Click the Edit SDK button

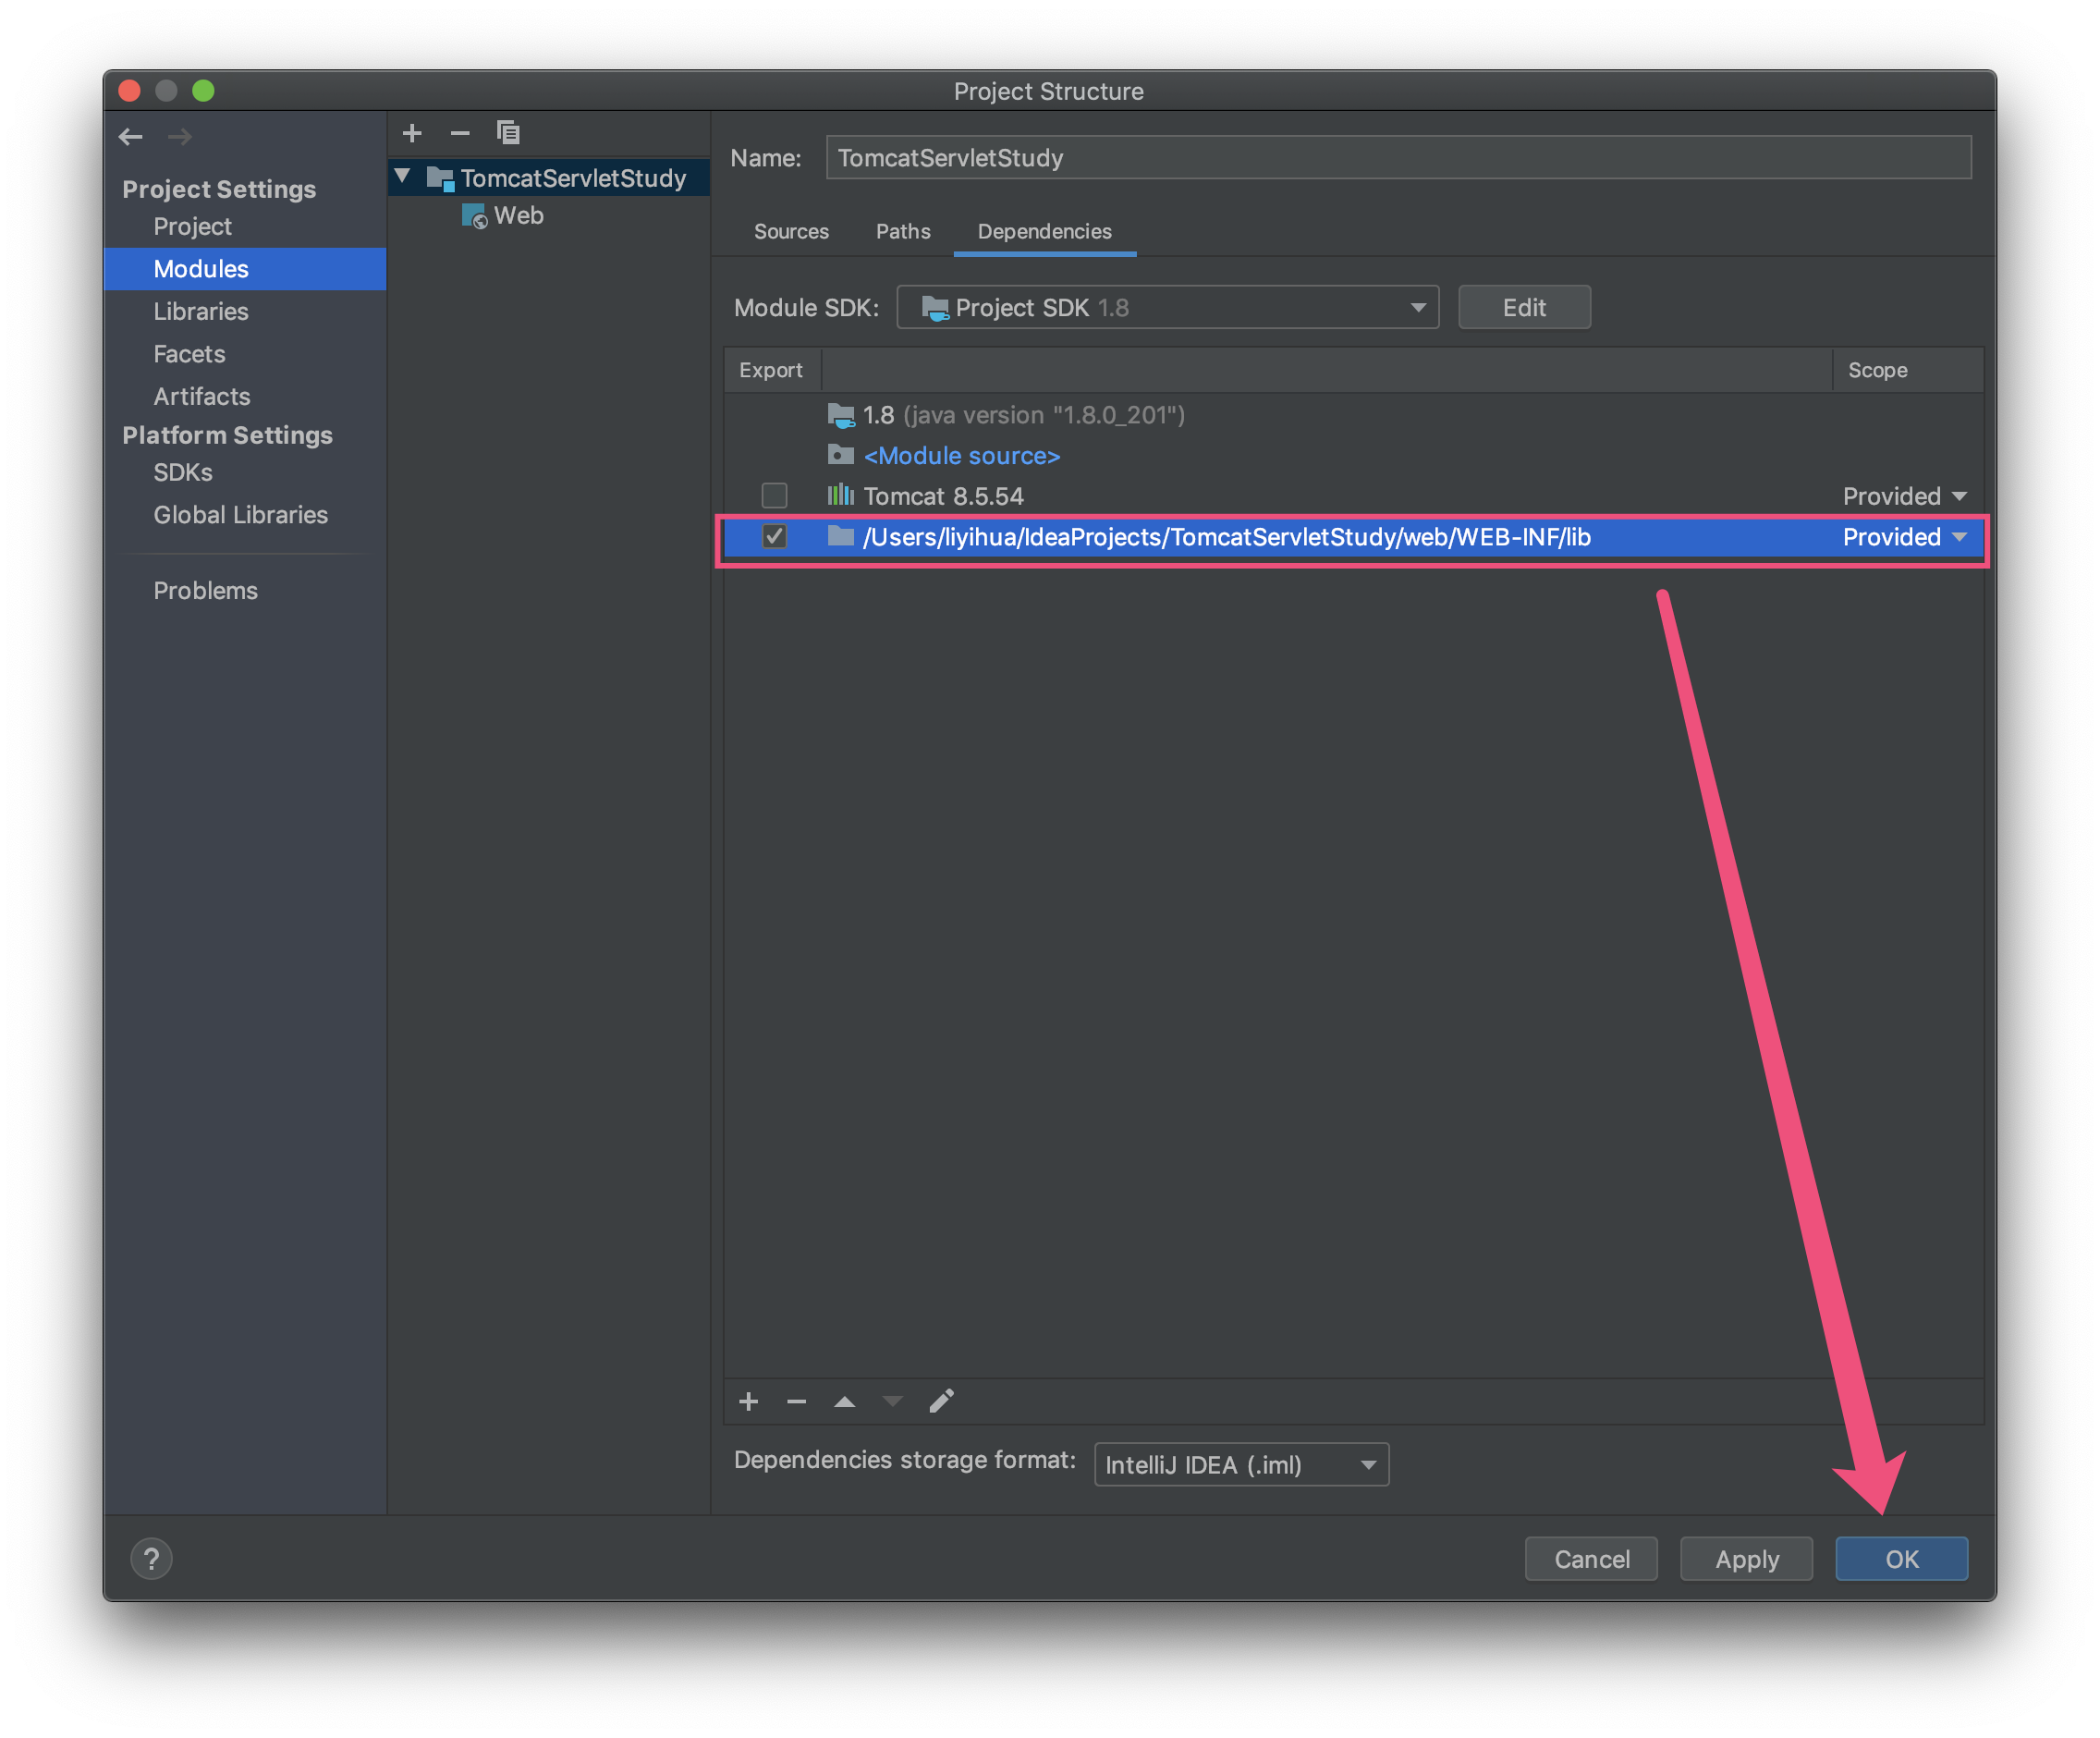tap(1523, 307)
